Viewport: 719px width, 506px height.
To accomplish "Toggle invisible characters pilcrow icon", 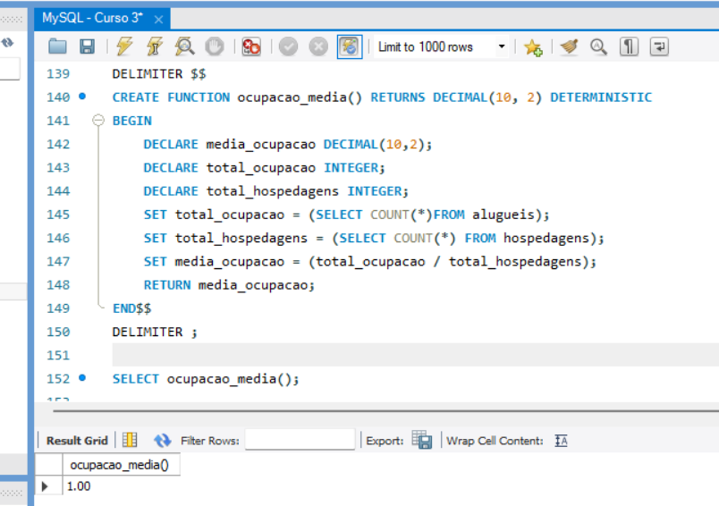I will (x=629, y=47).
